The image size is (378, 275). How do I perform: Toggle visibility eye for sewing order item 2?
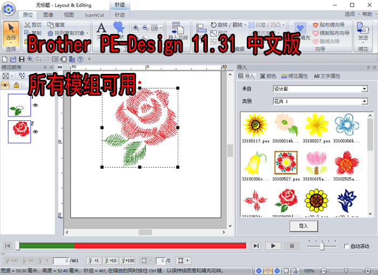[36, 132]
